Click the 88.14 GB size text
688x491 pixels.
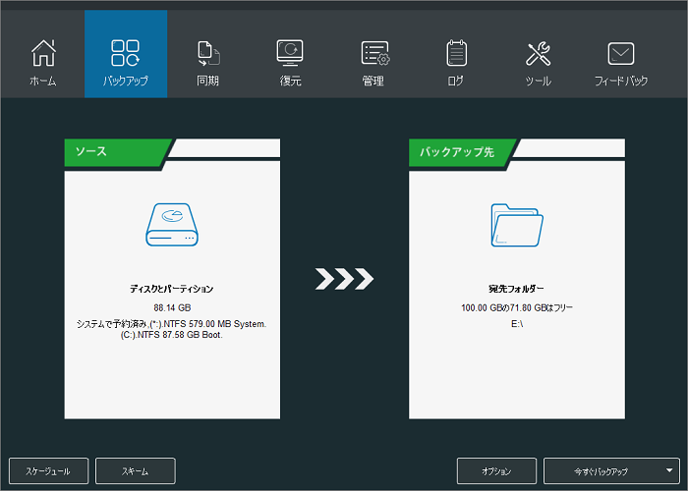coord(172,307)
